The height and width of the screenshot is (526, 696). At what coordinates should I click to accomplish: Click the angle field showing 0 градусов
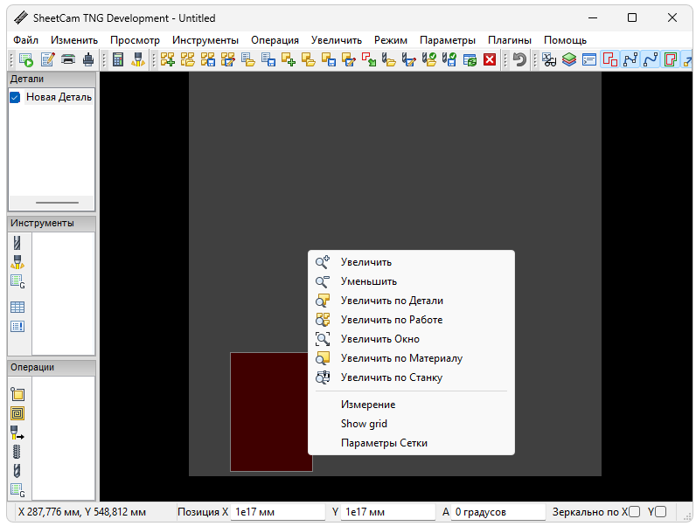coord(498,512)
